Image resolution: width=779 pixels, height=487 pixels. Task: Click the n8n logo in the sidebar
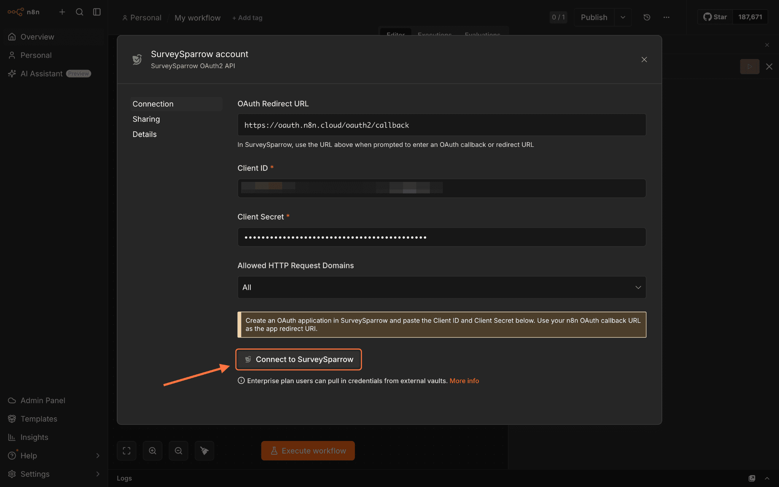[23, 12]
